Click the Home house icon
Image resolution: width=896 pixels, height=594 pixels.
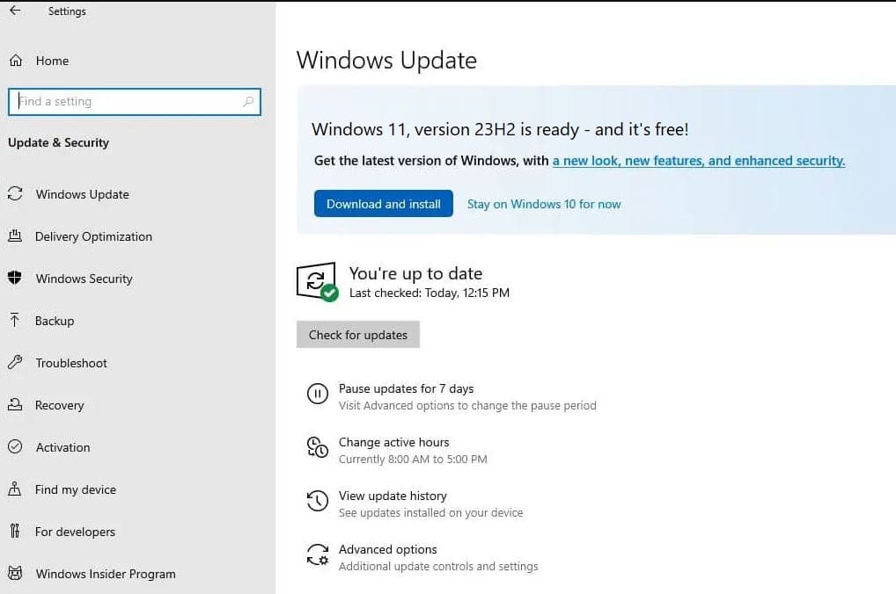pyautogui.click(x=16, y=61)
